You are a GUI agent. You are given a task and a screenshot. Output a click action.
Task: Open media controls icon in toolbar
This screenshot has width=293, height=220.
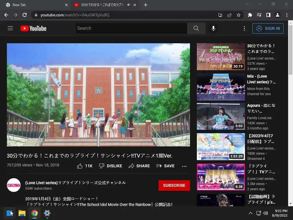[x=259, y=15]
